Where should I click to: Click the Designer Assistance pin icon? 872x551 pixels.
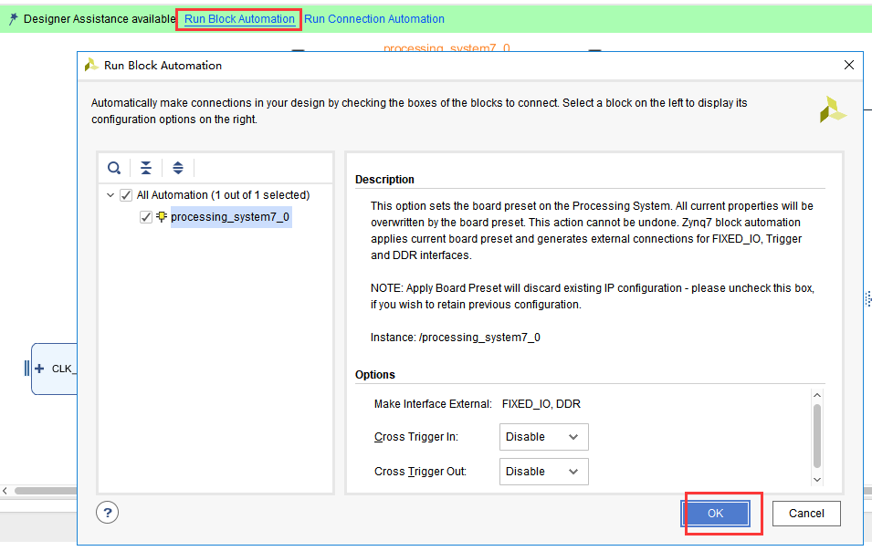pyautogui.click(x=14, y=19)
